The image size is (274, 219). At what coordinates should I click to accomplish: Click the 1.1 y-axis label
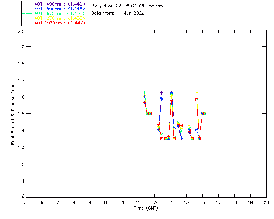coord(21,181)
